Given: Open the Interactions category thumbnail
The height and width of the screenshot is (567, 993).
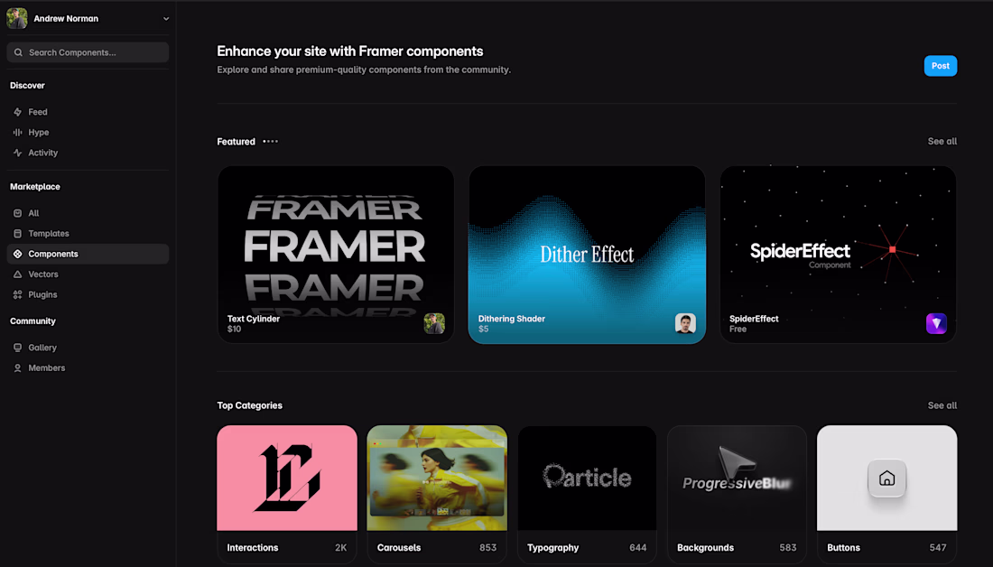Looking at the screenshot, I should [x=287, y=478].
